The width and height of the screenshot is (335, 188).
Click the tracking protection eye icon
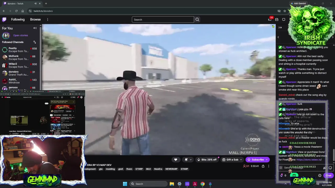point(279,11)
